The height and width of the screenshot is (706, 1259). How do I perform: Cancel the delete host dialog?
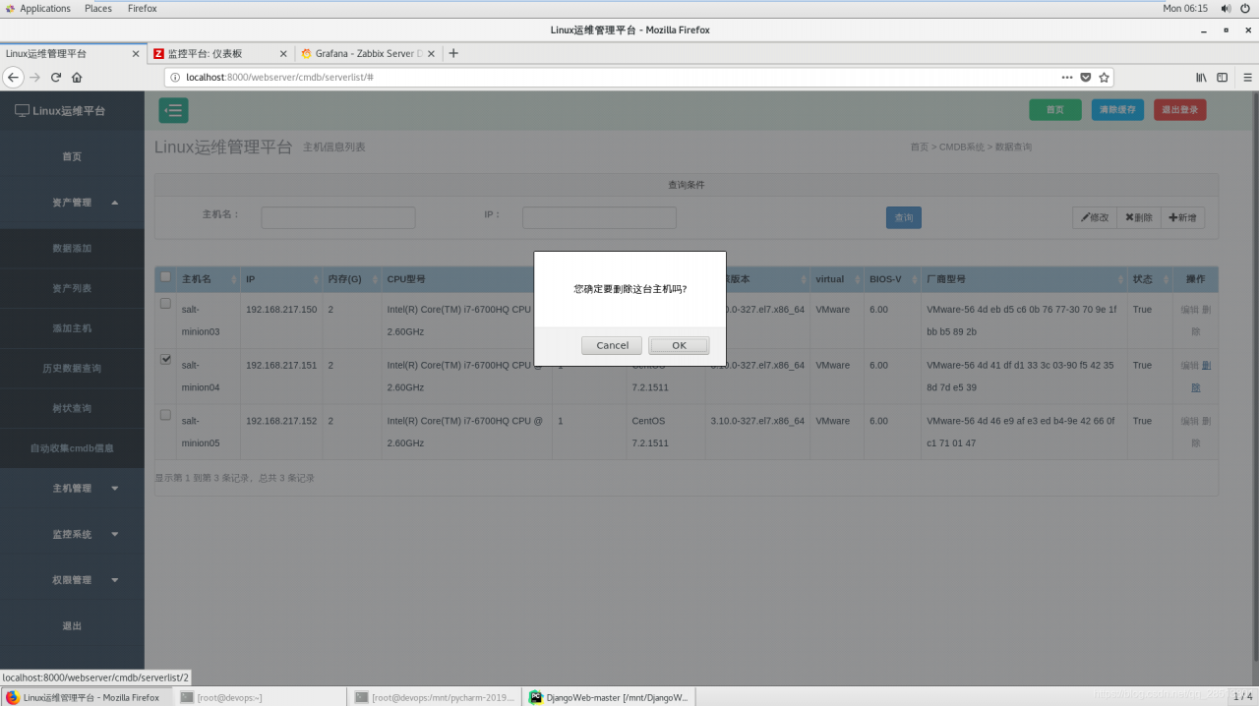tap(612, 345)
